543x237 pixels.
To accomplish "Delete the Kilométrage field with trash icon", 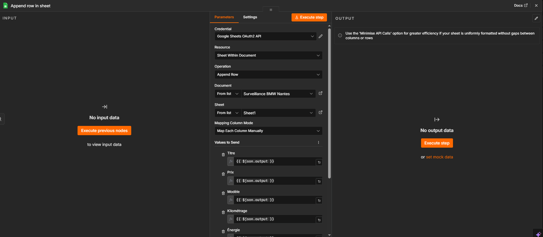I will [x=223, y=212].
